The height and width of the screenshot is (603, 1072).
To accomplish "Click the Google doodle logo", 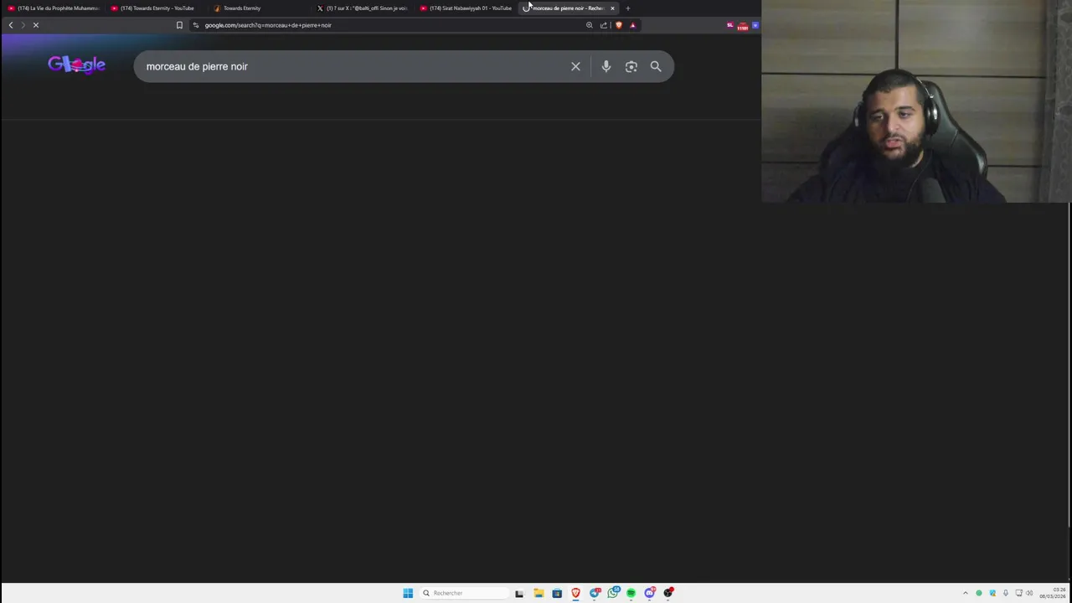I will pyautogui.click(x=76, y=64).
